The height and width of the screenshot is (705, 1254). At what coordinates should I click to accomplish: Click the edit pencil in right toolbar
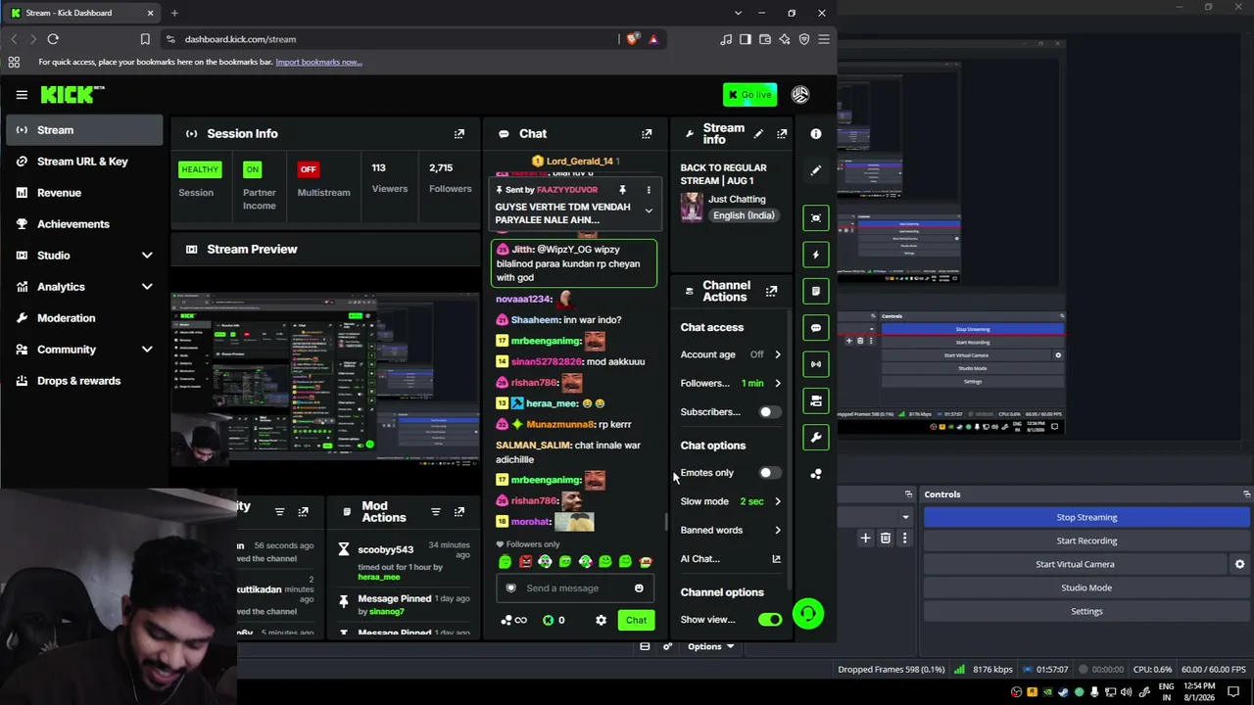(816, 170)
